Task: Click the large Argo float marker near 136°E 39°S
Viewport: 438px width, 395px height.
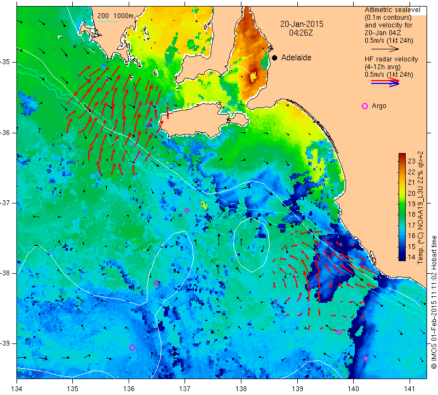Action: pos(132,347)
